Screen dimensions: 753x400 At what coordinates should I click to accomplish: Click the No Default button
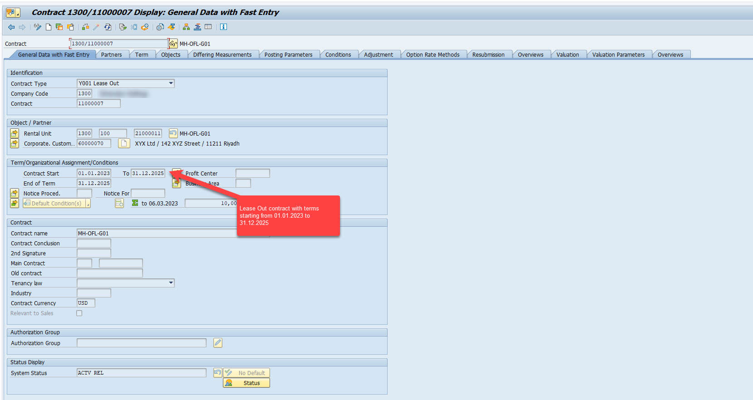point(246,373)
